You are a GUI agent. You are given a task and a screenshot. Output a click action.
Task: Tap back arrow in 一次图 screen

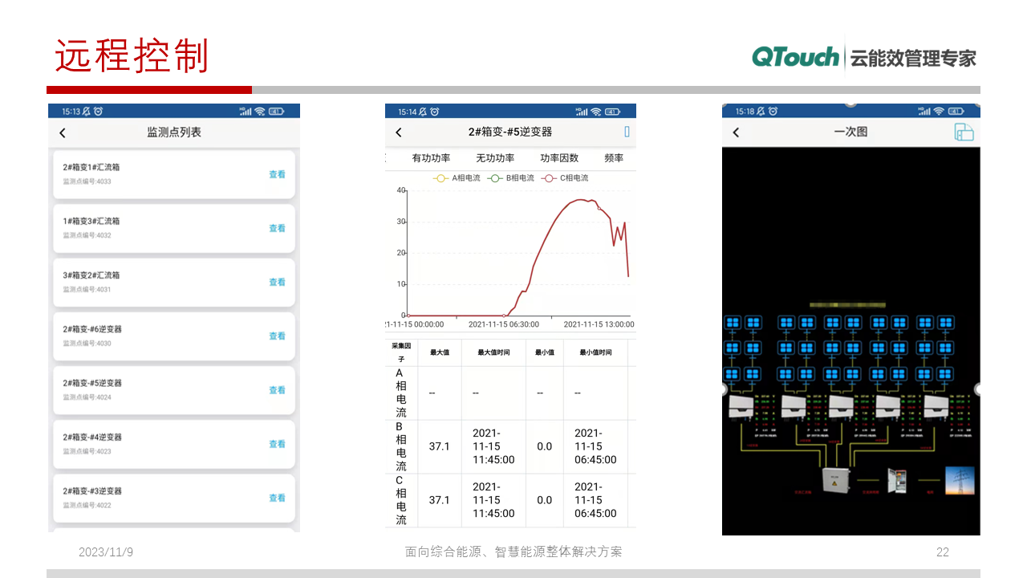point(736,132)
